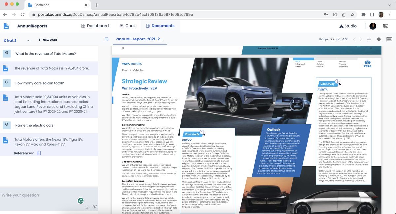Open a new browser tab with plus
The height and width of the screenshot is (214, 396).
click(x=97, y=5)
